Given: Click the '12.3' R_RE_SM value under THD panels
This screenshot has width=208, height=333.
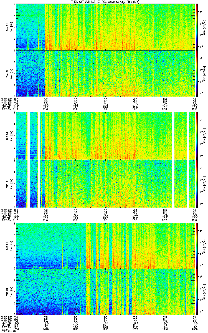Looking at the screenshot, I should point(194,220).
